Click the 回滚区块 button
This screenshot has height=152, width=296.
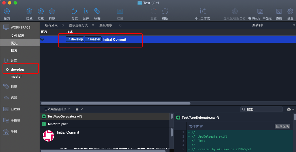pyautogui.click(x=282, y=126)
